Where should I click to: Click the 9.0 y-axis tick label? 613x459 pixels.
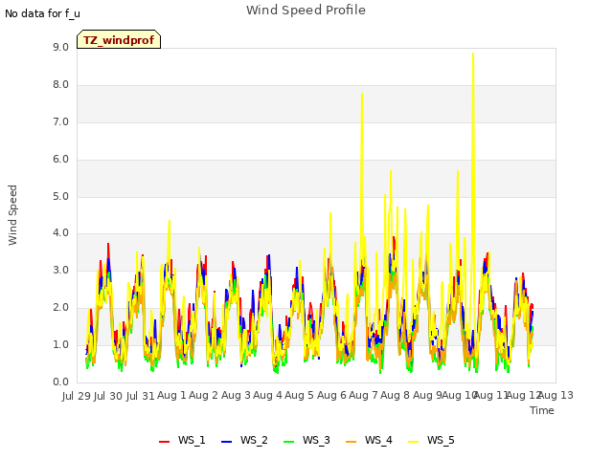[x=60, y=47]
